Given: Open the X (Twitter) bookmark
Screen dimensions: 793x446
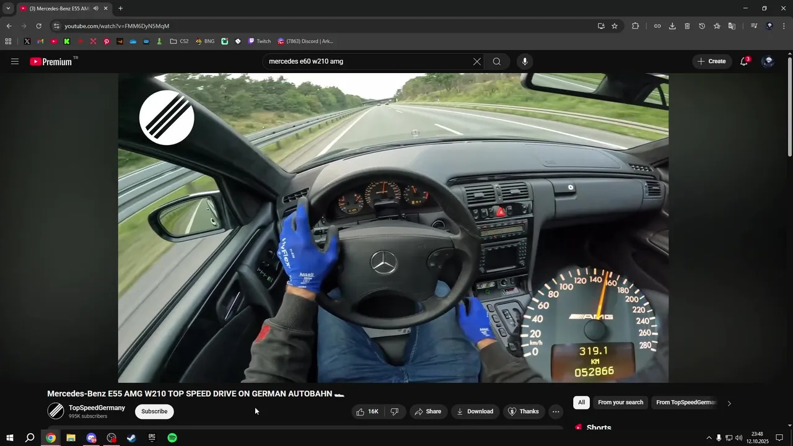Looking at the screenshot, I should (27, 42).
